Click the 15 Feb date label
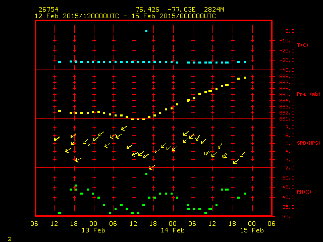Image resolution: width=323 pixels, height=242 pixels. point(251,230)
